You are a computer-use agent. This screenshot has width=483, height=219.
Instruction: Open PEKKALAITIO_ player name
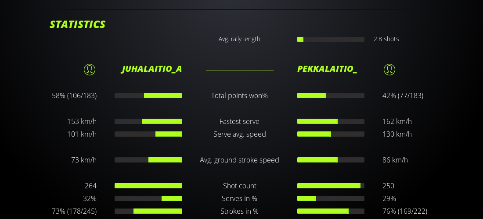(x=327, y=69)
